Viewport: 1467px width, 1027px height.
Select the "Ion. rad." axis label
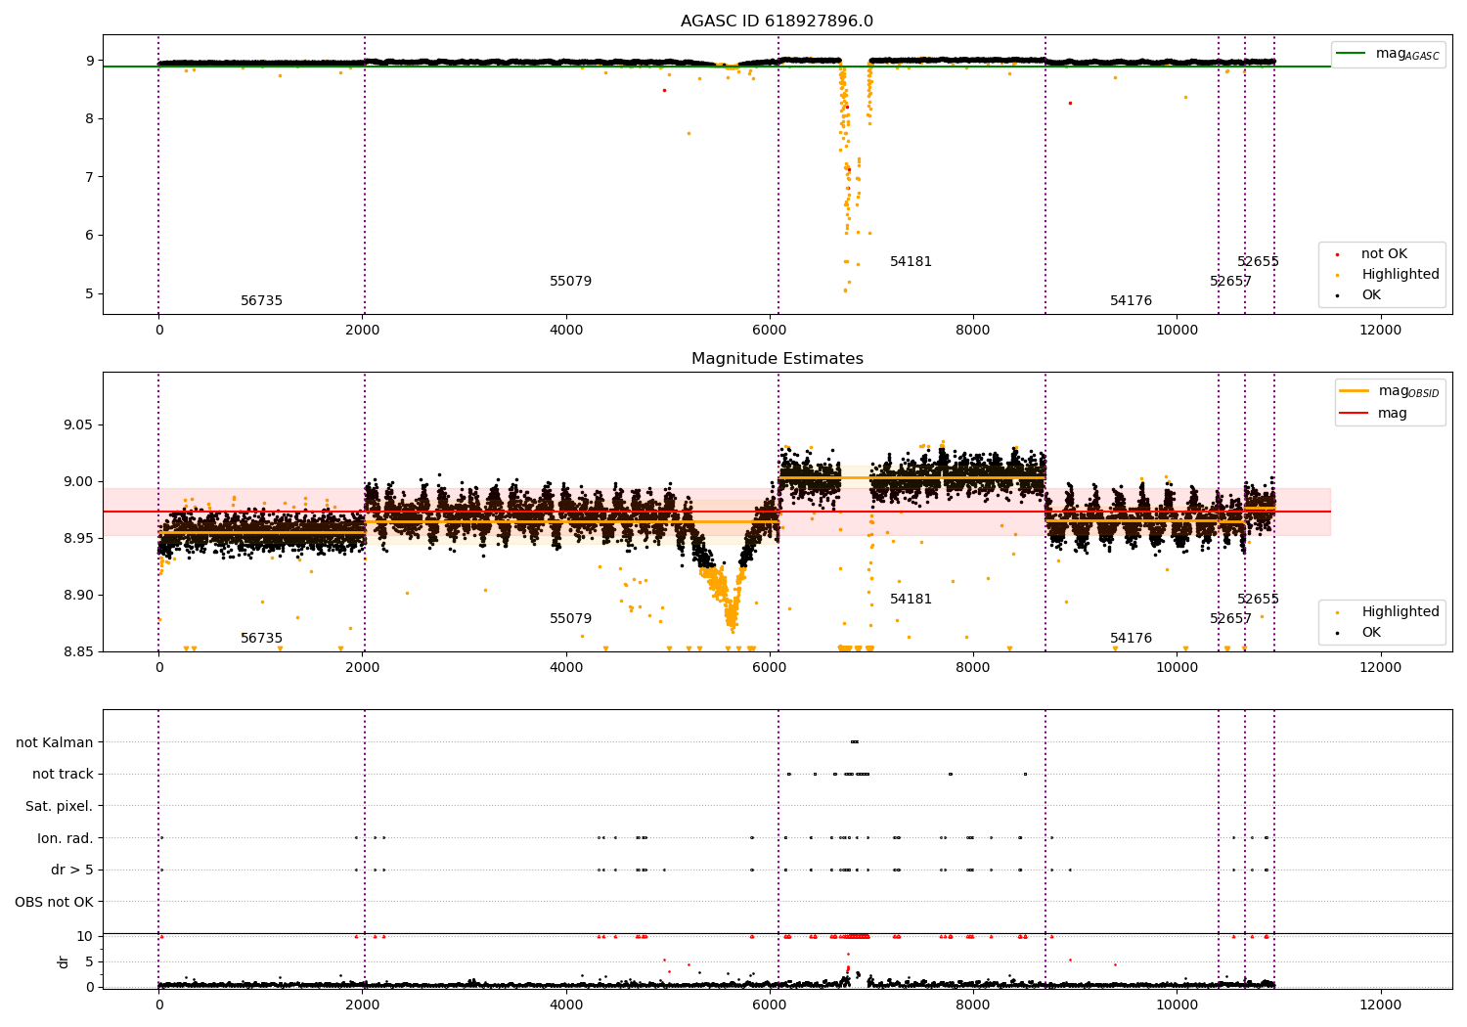(66, 838)
